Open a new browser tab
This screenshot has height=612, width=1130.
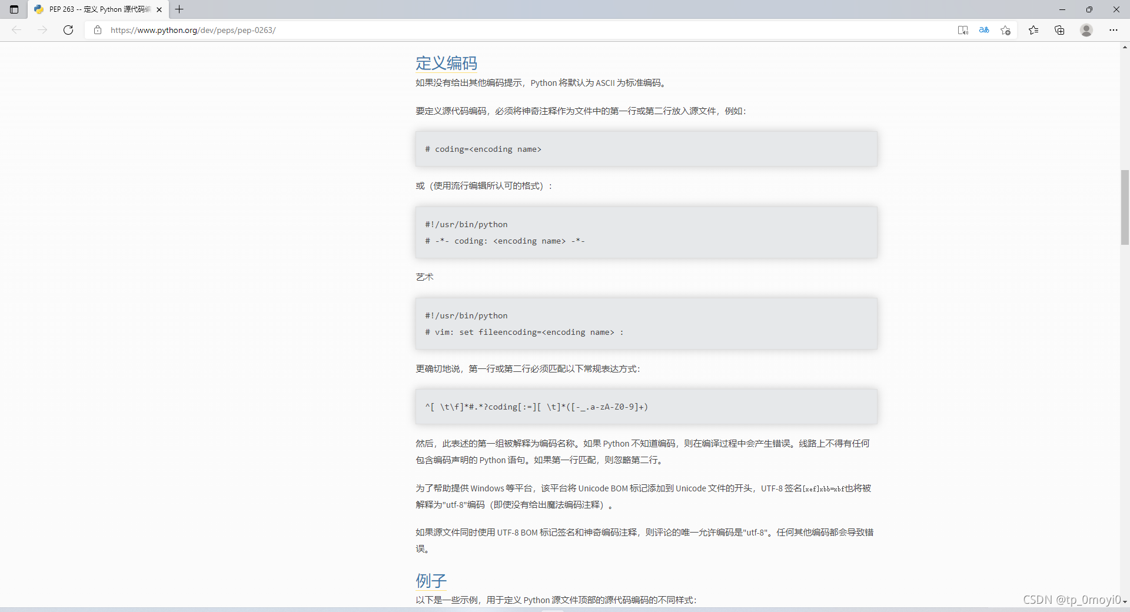tap(180, 9)
